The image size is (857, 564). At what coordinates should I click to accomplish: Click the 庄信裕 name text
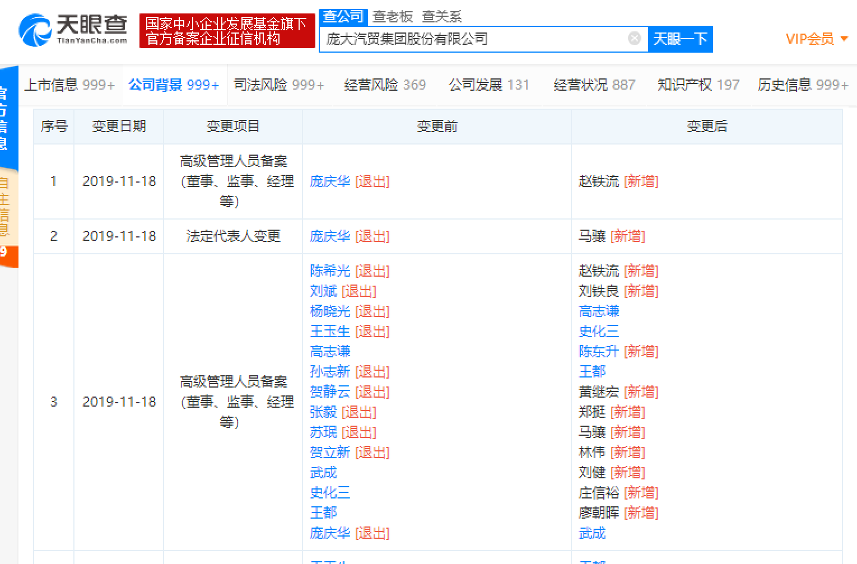[x=599, y=493]
